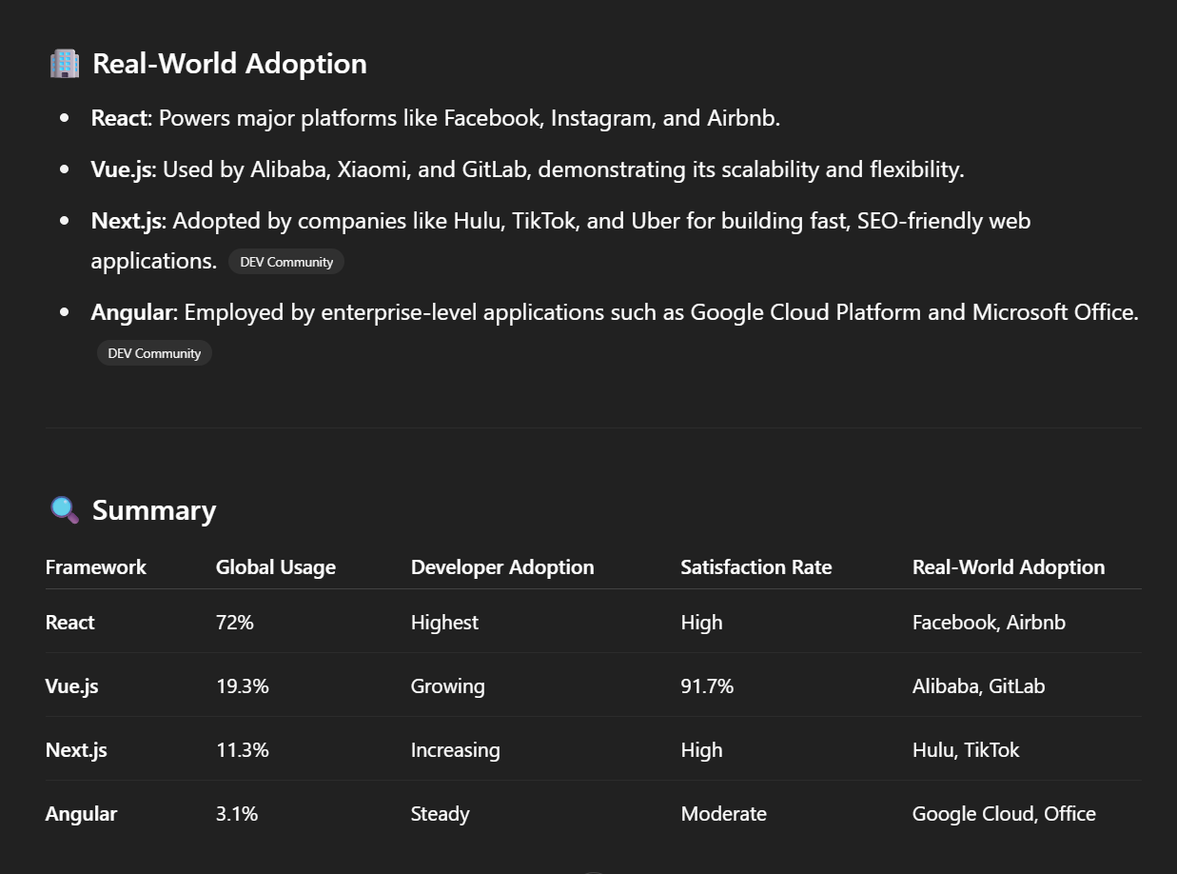Click the 'Real-World Adoption' table column header
The image size is (1177, 874).
pyautogui.click(x=1009, y=567)
